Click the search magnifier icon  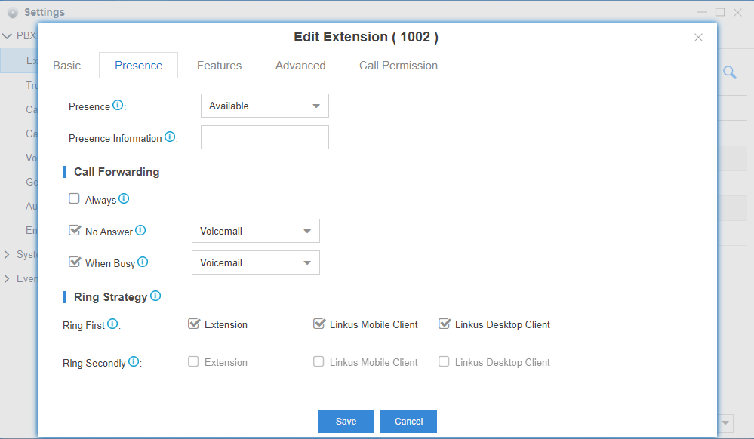click(x=730, y=72)
